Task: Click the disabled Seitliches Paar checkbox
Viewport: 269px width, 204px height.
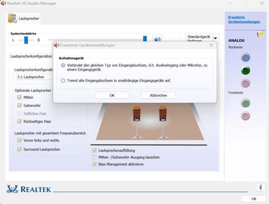Action: point(20,114)
